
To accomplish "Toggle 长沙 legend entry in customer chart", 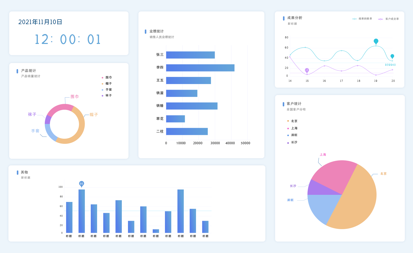I will [x=292, y=142].
